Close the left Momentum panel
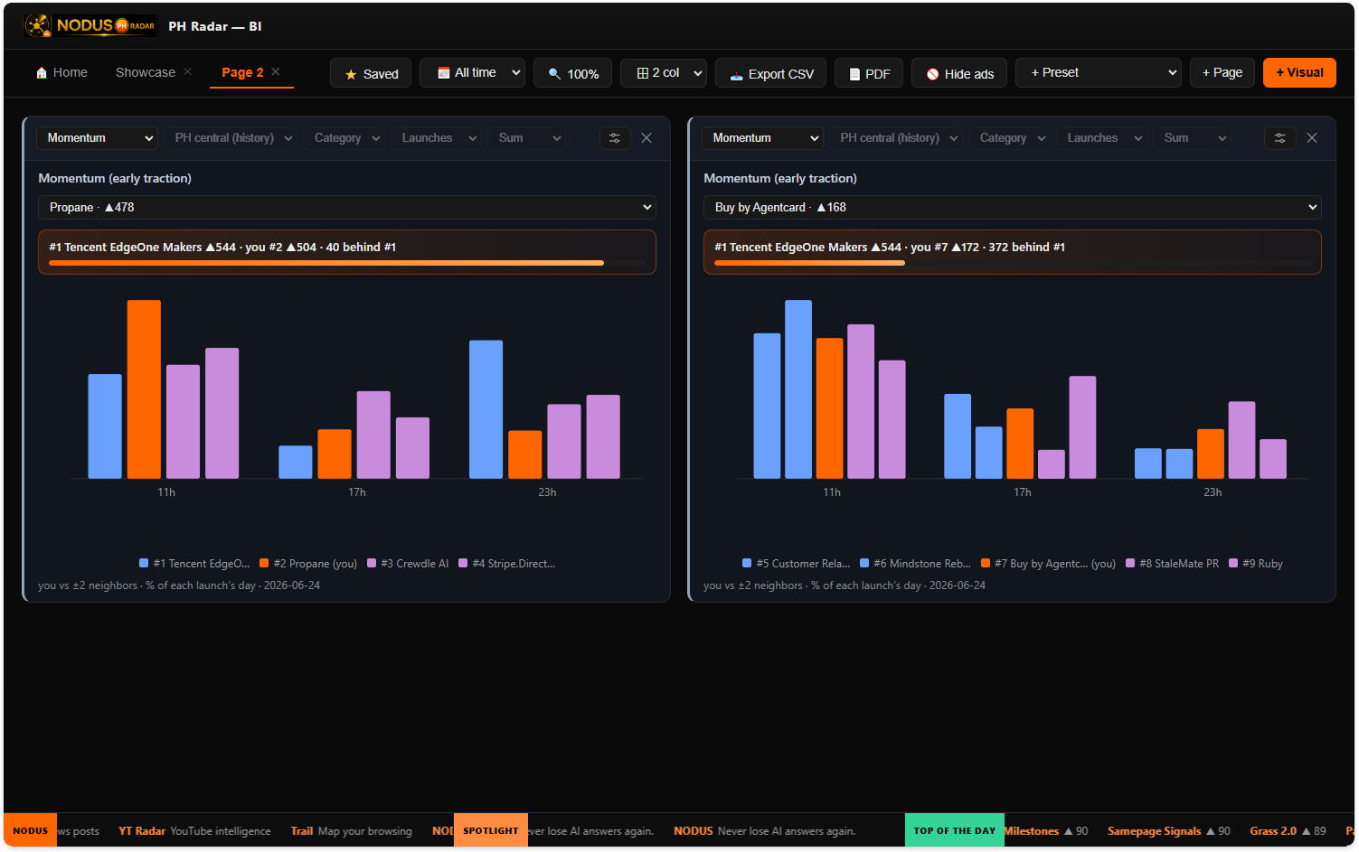Viewport: 1359px width, 852px height. coord(646,138)
